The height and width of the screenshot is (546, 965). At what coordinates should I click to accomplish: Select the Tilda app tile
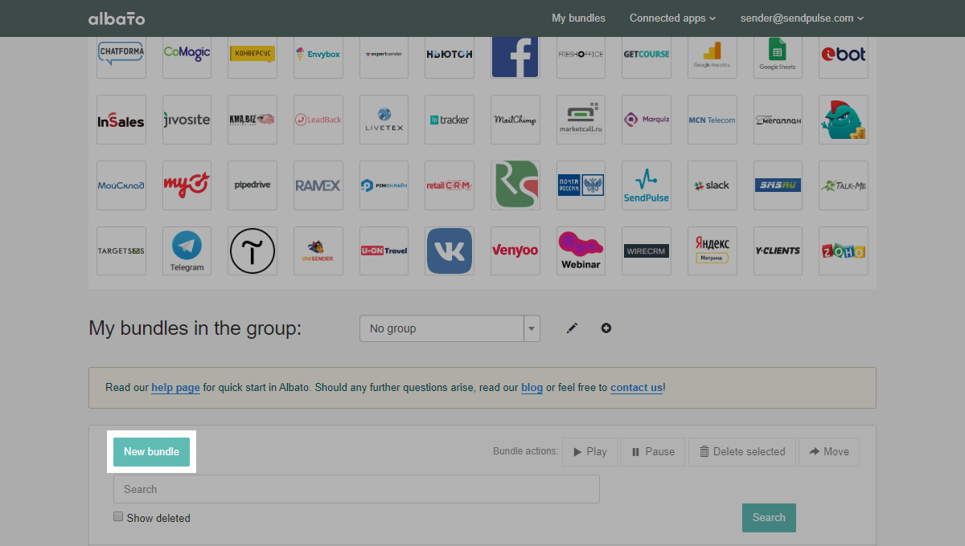253,251
